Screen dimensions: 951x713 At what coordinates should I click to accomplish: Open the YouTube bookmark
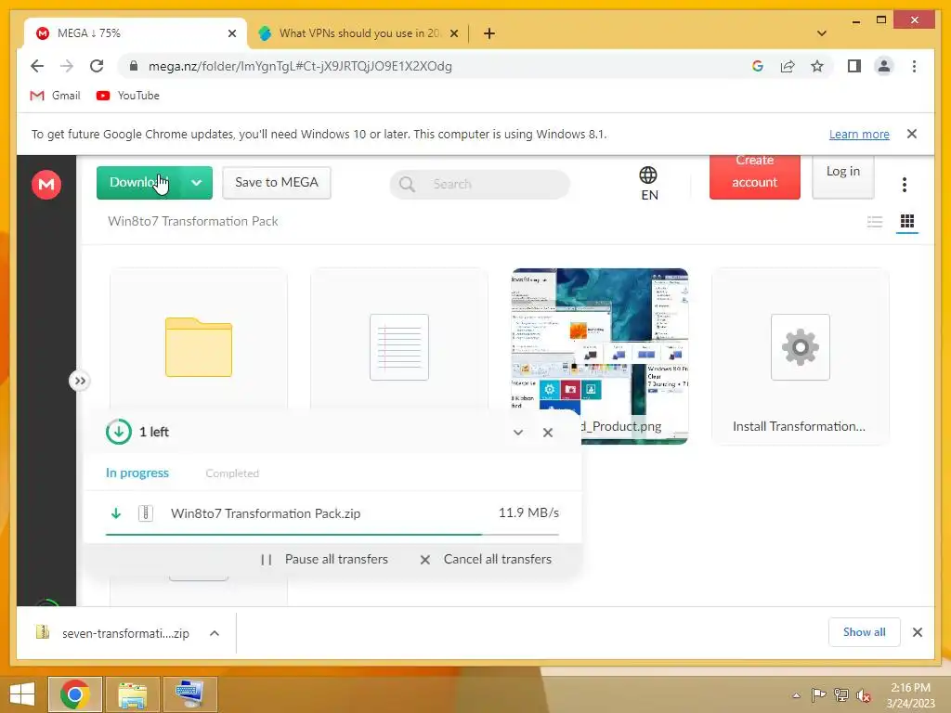(x=128, y=96)
